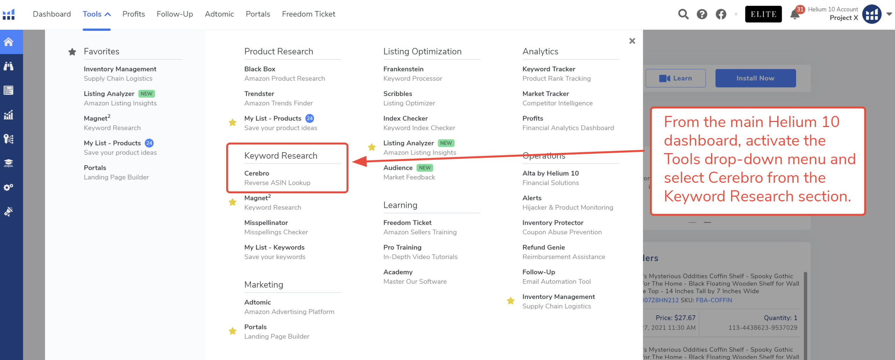Viewport: 895px width, 360px height.
Task: Click the search magnifier icon in header
Action: [x=683, y=14]
